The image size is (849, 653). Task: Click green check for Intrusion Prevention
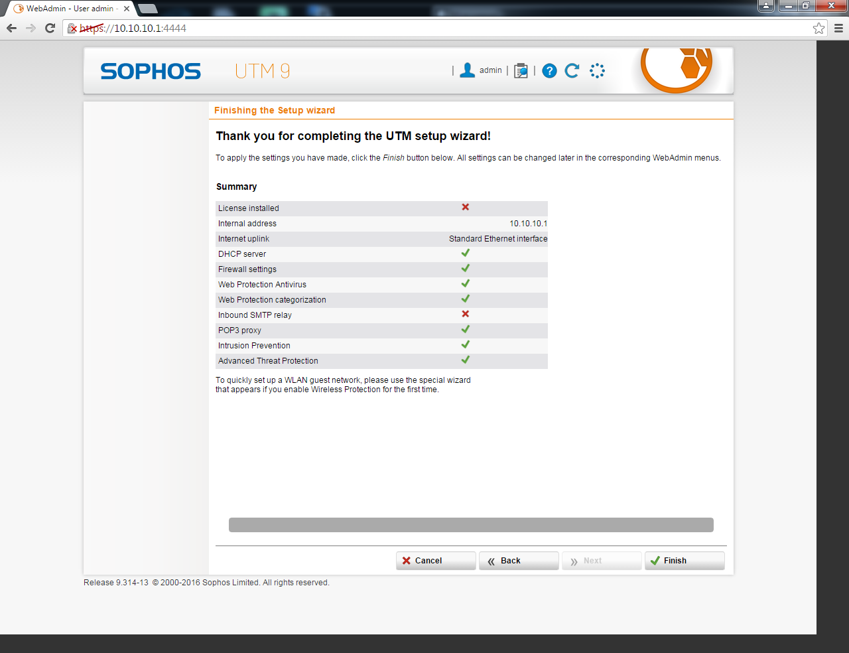tap(466, 344)
